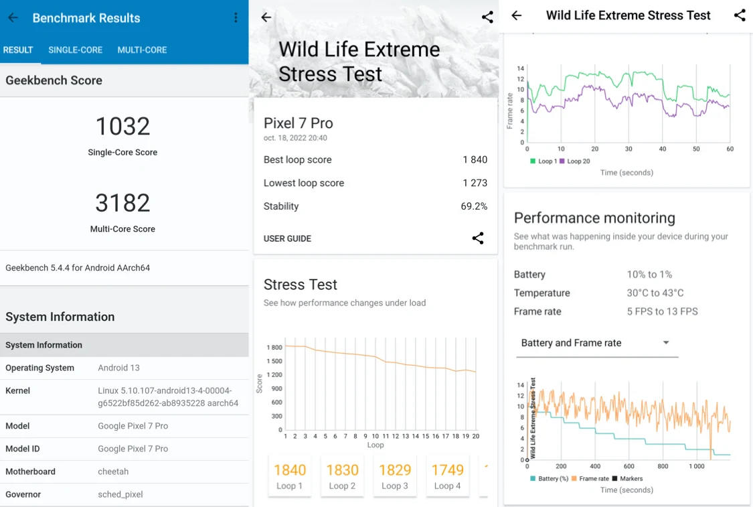Tap the Kernel row Linux 5.10.107 value
This screenshot has width=753, height=507.
click(168, 397)
